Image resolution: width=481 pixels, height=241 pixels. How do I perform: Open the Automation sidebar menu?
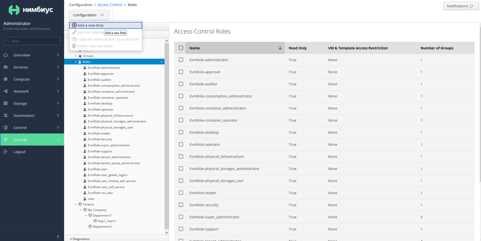(x=32, y=115)
